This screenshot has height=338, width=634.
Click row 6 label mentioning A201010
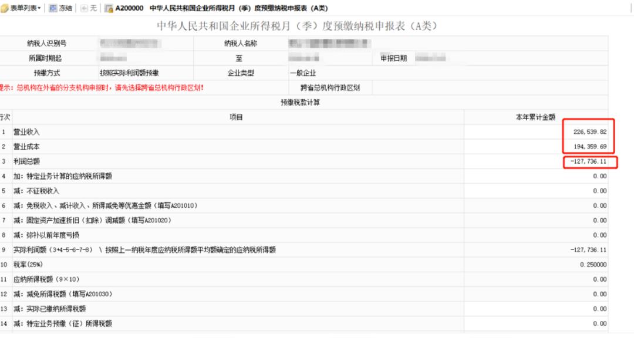coord(104,205)
